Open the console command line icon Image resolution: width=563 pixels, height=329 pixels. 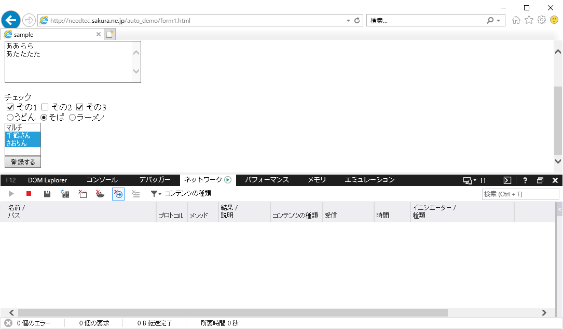coord(507,180)
